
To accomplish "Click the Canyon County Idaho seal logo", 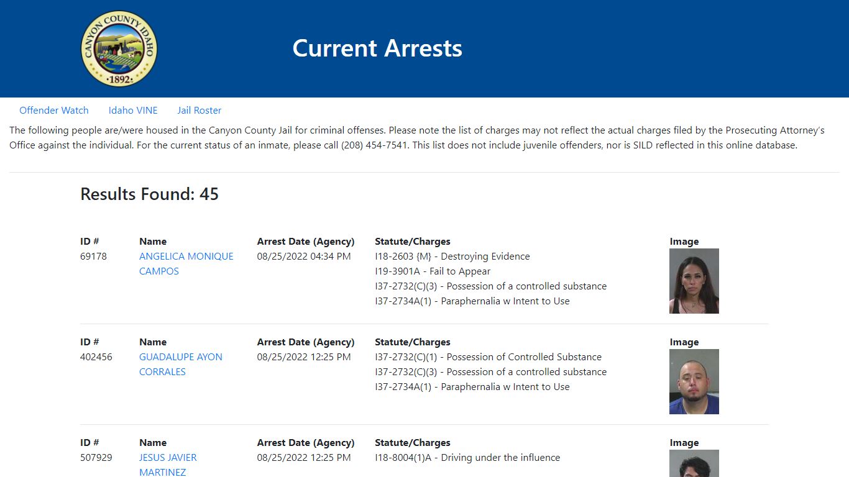I will (119, 48).
